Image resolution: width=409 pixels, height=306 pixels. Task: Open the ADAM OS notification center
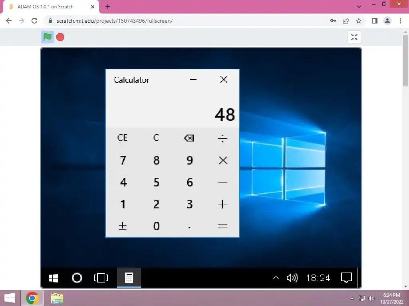pyautogui.click(x=346, y=278)
